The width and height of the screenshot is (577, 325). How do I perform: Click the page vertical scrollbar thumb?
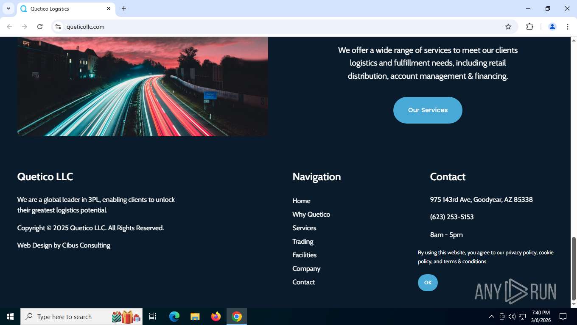[x=574, y=268]
